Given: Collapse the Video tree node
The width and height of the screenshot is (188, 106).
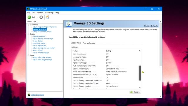Looking at the screenshot, I should 28,55.
